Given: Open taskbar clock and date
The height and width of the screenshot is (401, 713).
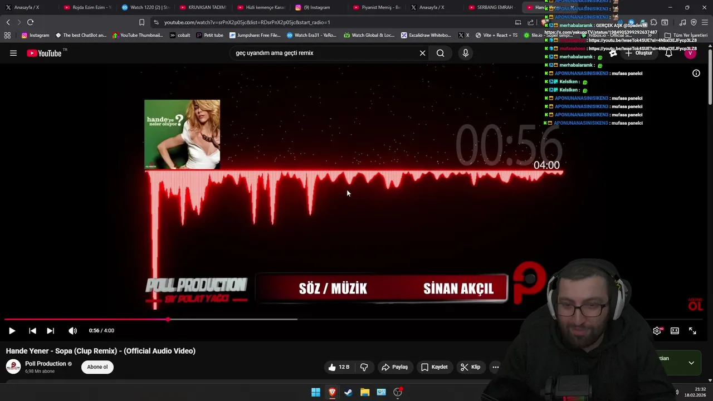Looking at the screenshot, I should pyautogui.click(x=695, y=392).
